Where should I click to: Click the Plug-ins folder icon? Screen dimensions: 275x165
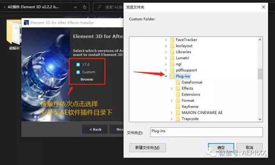tap(172, 76)
